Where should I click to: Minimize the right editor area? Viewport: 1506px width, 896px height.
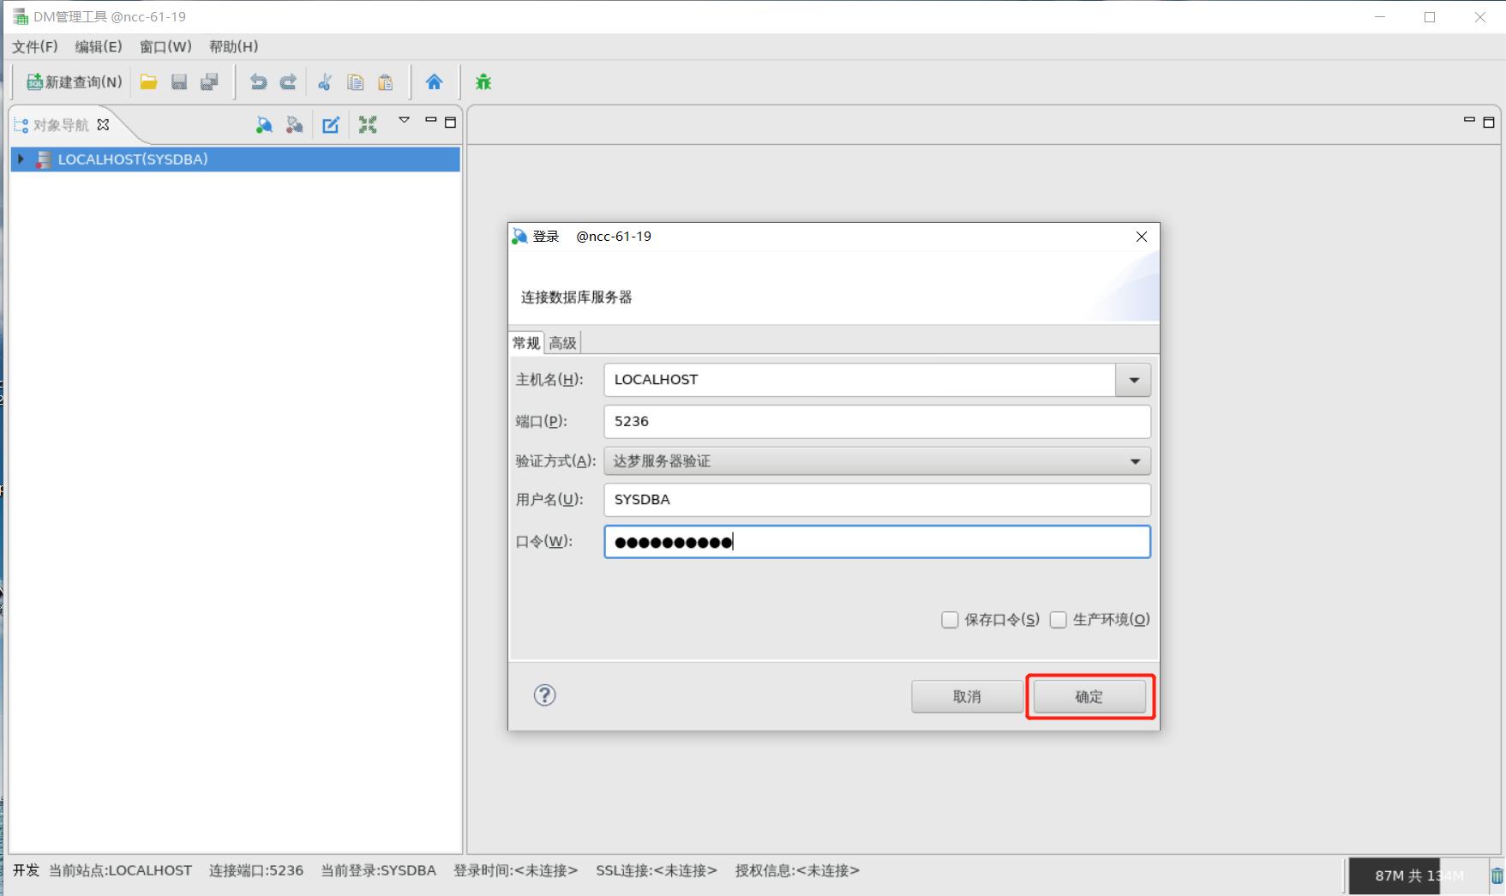(x=1469, y=120)
